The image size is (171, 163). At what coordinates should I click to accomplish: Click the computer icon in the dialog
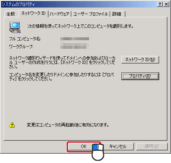click(x=15, y=27)
